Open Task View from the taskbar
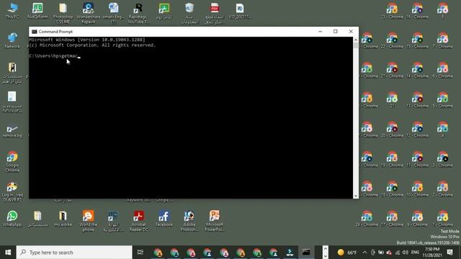The image size is (461, 259). pos(140,253)
